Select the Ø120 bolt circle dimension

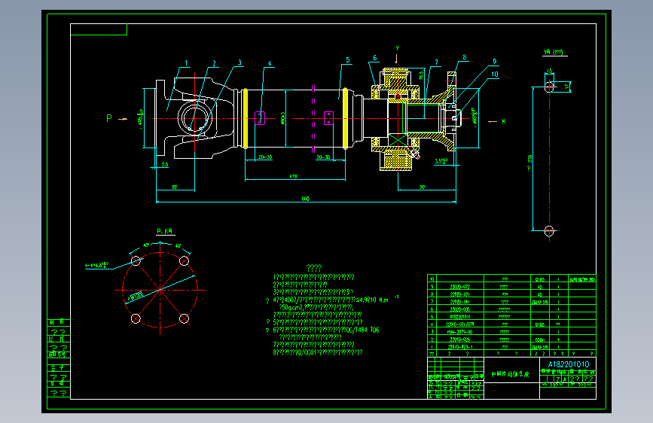pyautogui.click(x=136, y=296)
